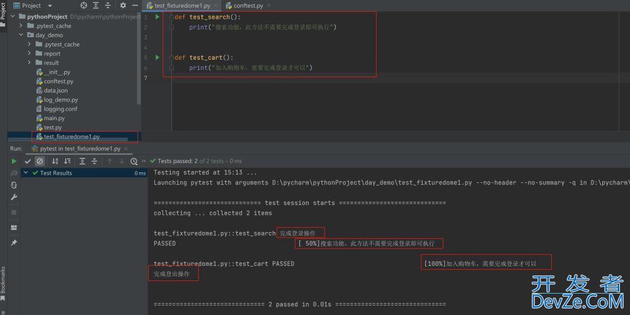Viewport: 630px width, 315px height.
Task: Select __init__.py in project tree
Action: pyautogui.click(x=53, y=72)
